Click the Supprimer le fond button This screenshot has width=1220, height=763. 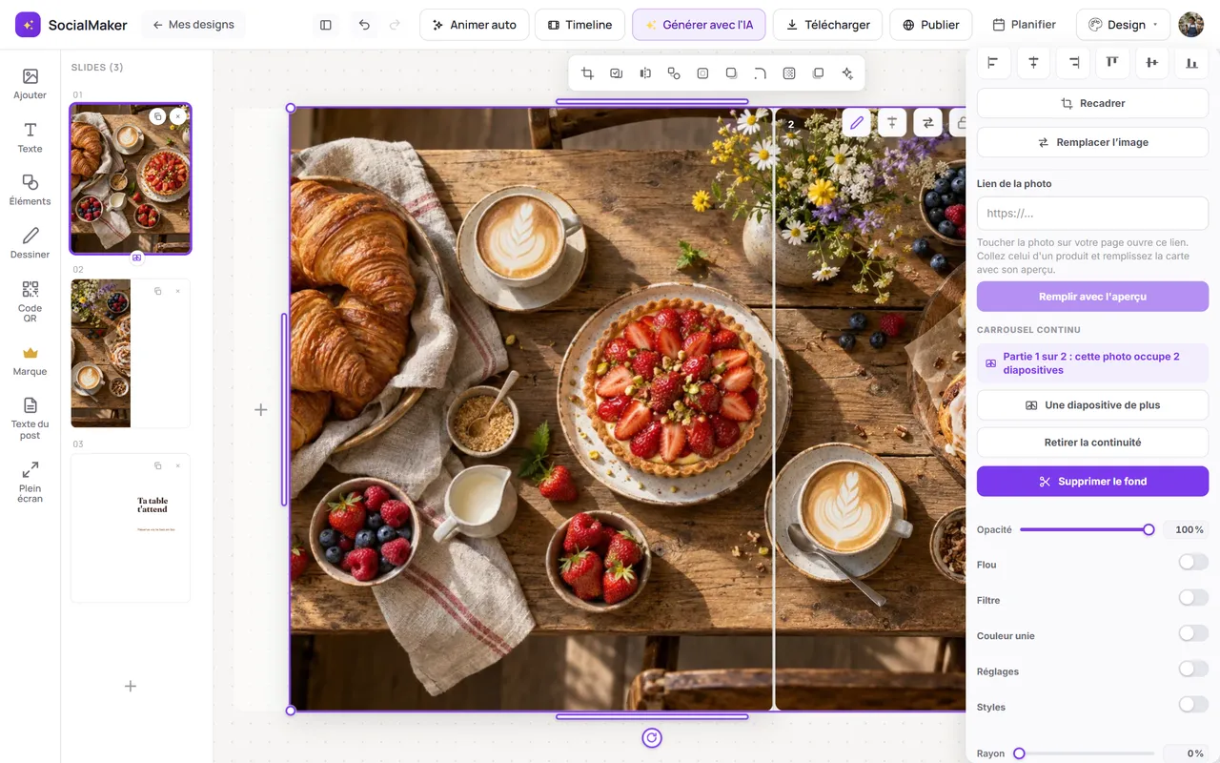1092,482
